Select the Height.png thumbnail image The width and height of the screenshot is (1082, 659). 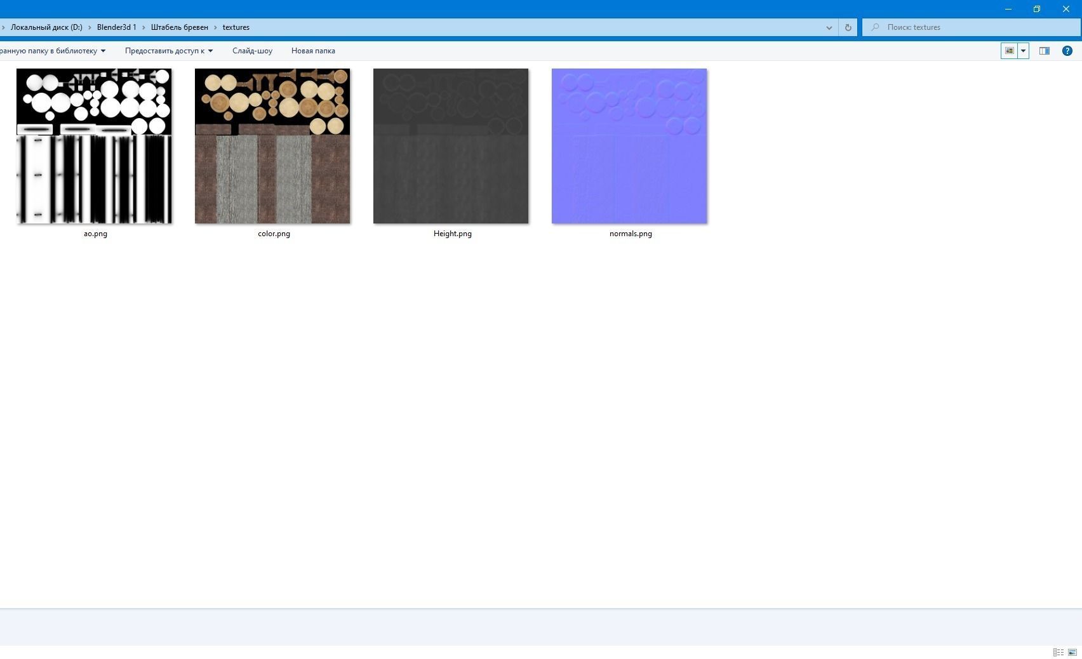[x=451, y=146]
